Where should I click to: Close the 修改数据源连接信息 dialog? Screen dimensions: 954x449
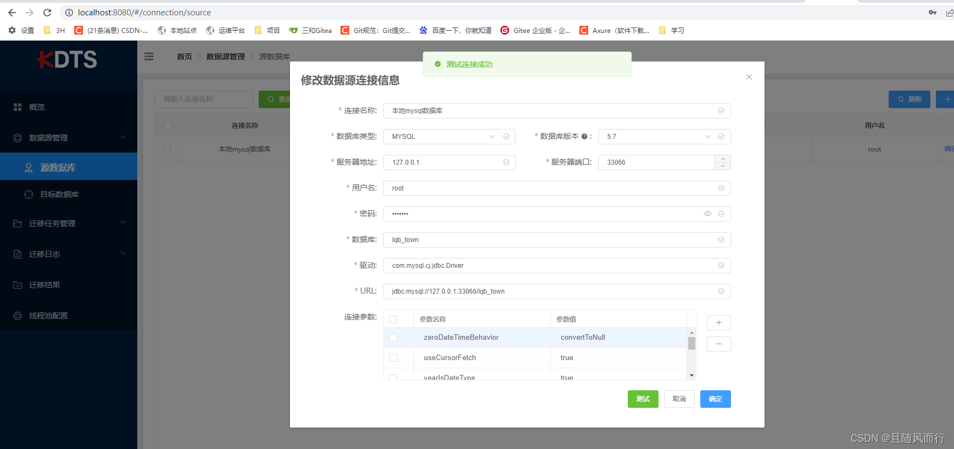[749, 77]
